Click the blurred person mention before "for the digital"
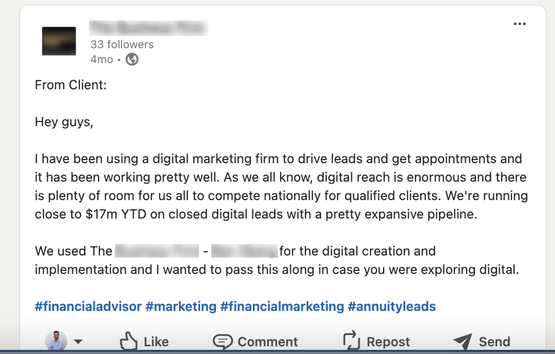555x354 pixels. [244, 251]
